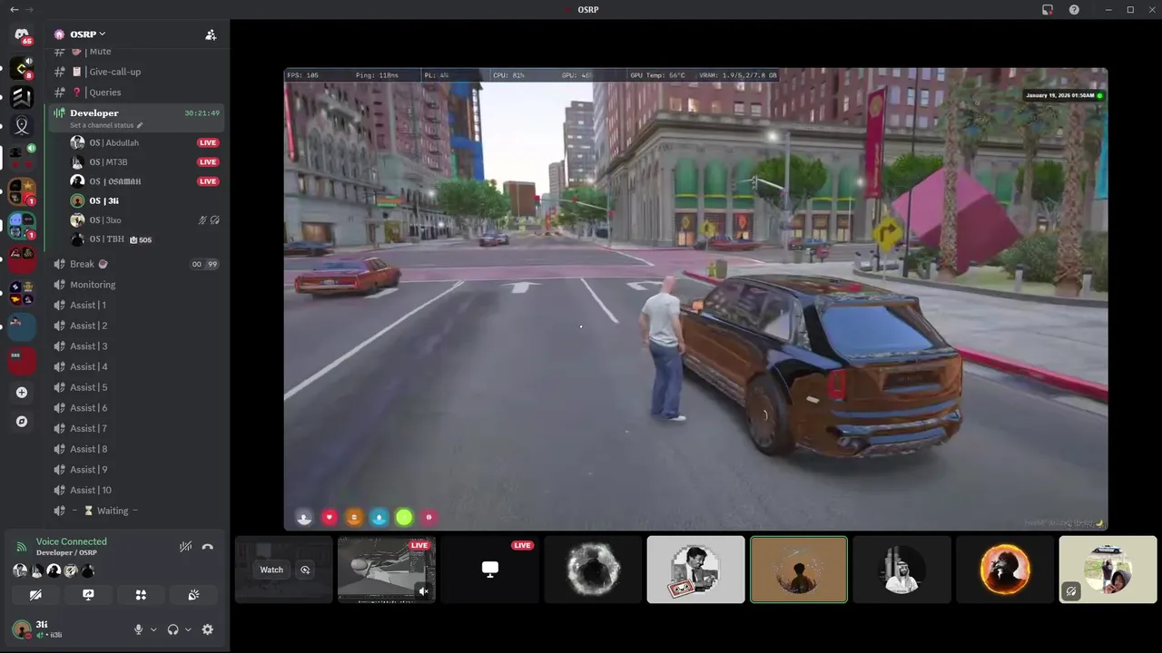The image size is (1162, 653).
Task: Select live stream thumbnail showing 3D model
Action: [387, 570]
